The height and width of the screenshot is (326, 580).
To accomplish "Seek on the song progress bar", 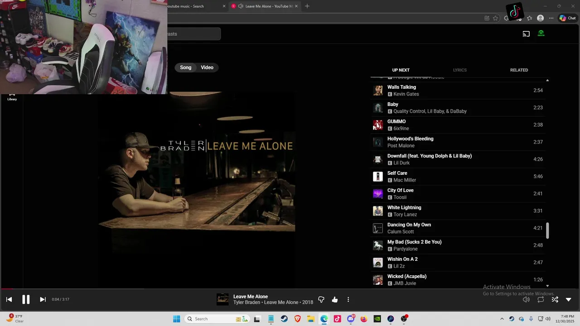I will tap(290, 288).
